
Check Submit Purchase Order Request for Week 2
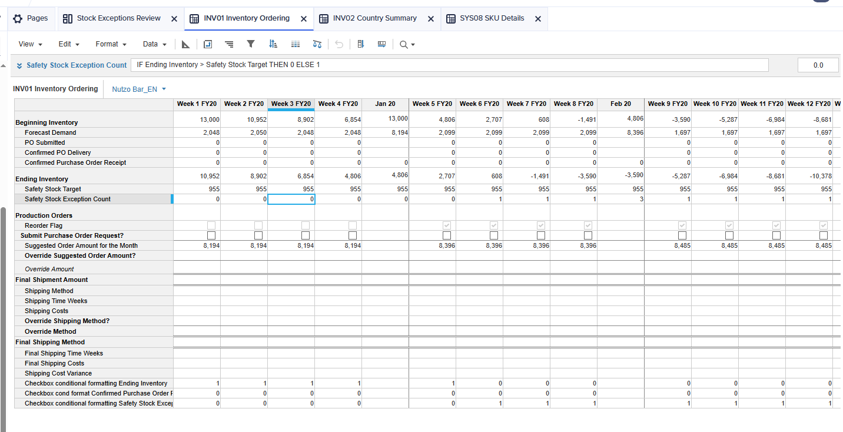(258, 235)
